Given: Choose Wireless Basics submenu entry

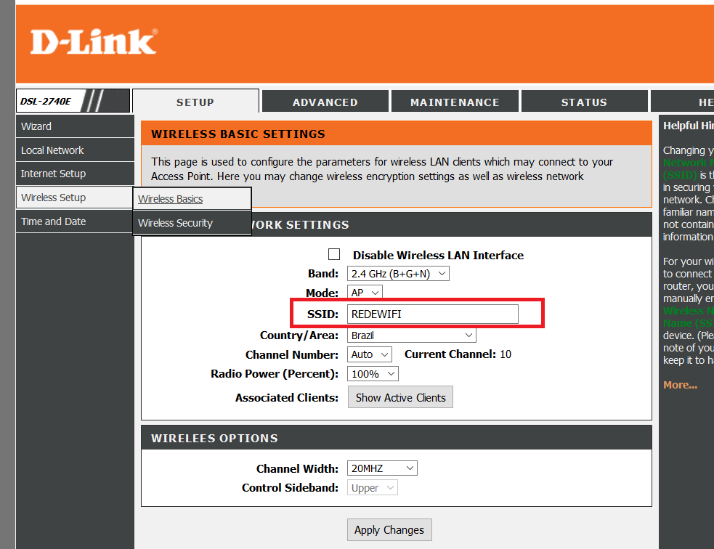Looking at the screenshot, I should click(192, 199).
